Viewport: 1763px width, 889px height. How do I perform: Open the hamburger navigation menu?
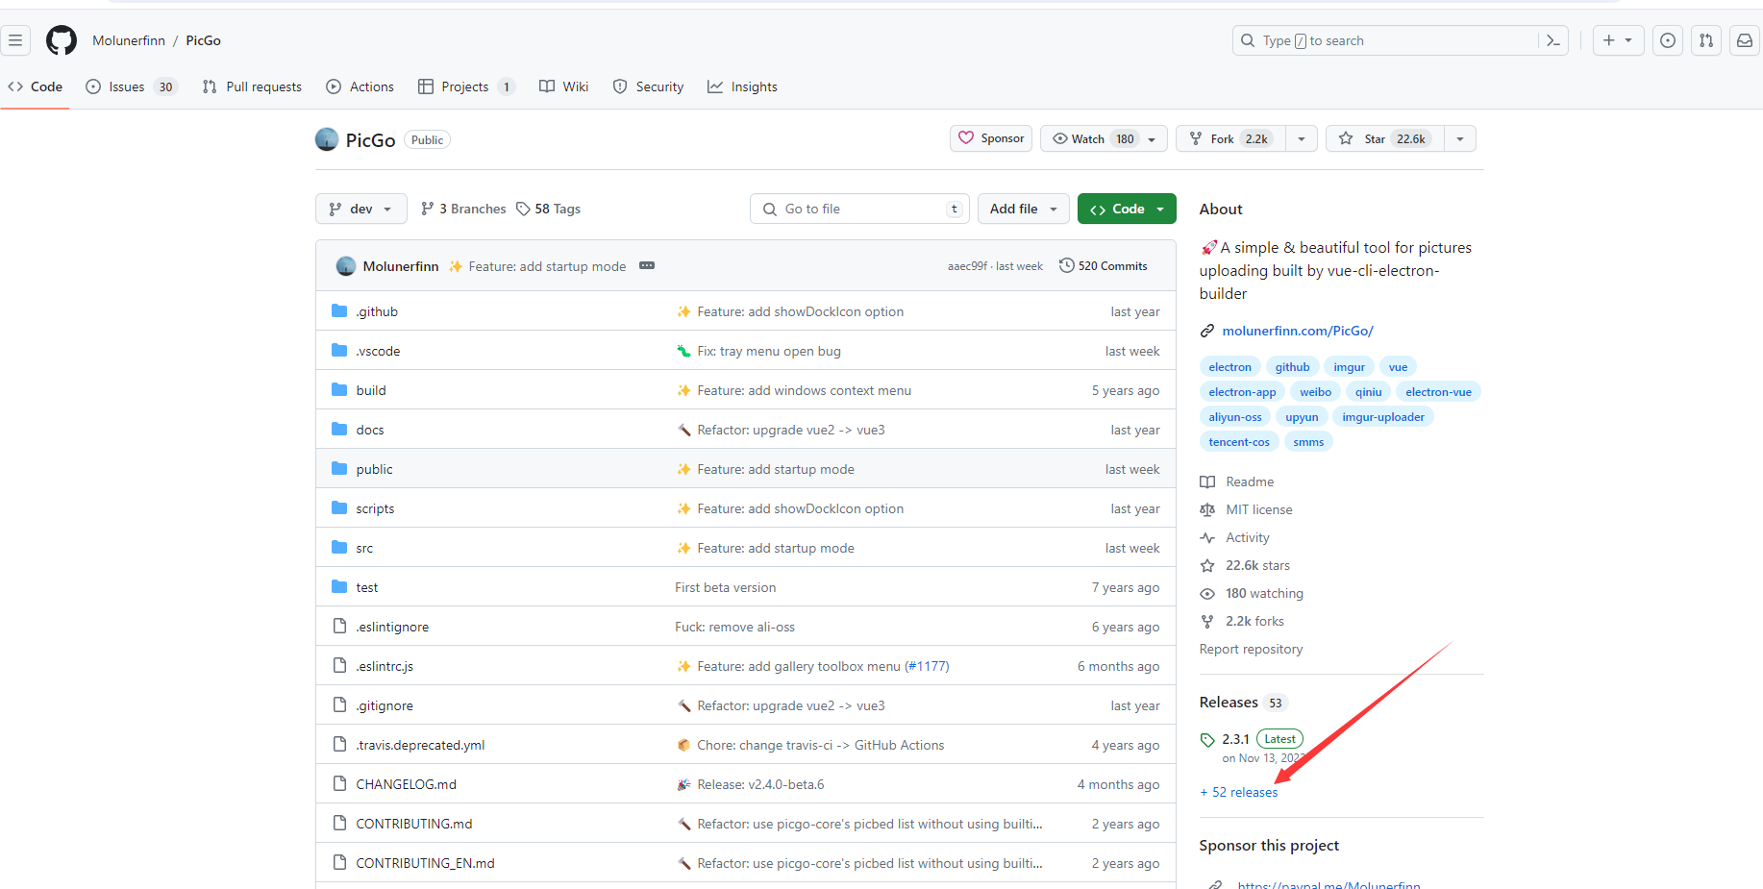tap(15, 40)
